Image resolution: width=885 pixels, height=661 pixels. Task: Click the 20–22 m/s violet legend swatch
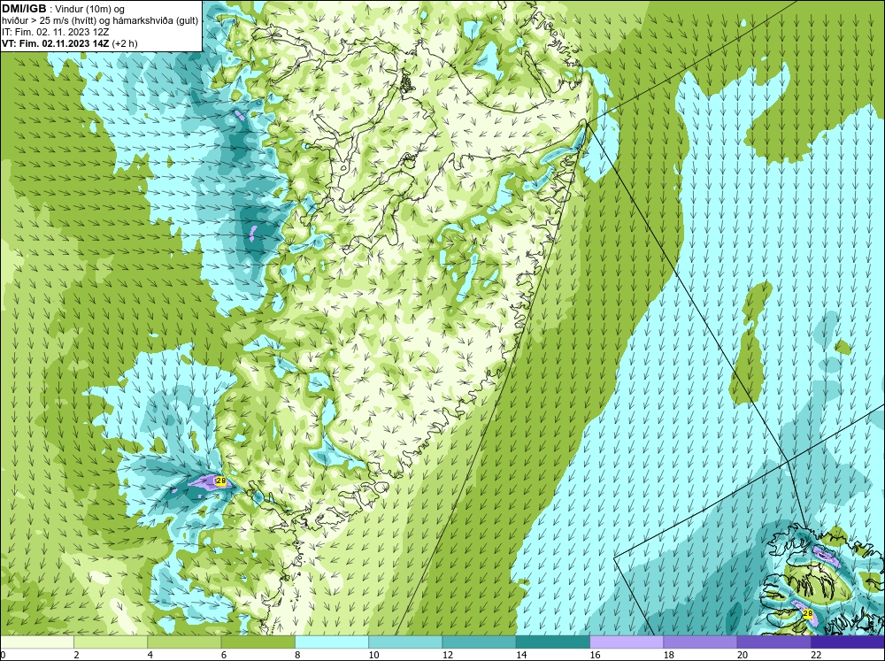(x=773, y=642)
